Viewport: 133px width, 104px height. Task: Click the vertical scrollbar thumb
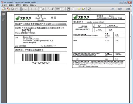(x=131, y=36)
